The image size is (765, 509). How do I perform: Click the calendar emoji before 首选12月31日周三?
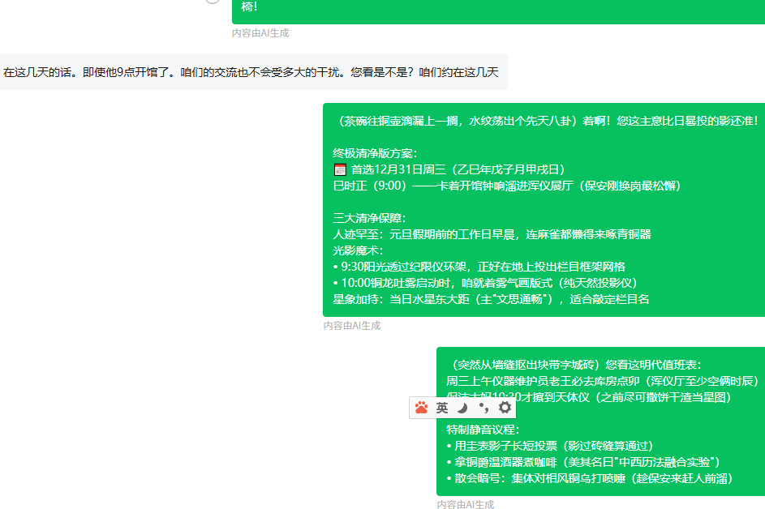[340, 169]
